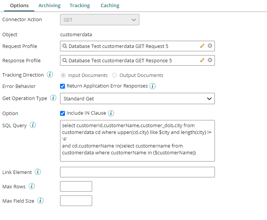The image size is (267, 220).
Task: Open the Caching tab
Action: click(x=110, y=6)
